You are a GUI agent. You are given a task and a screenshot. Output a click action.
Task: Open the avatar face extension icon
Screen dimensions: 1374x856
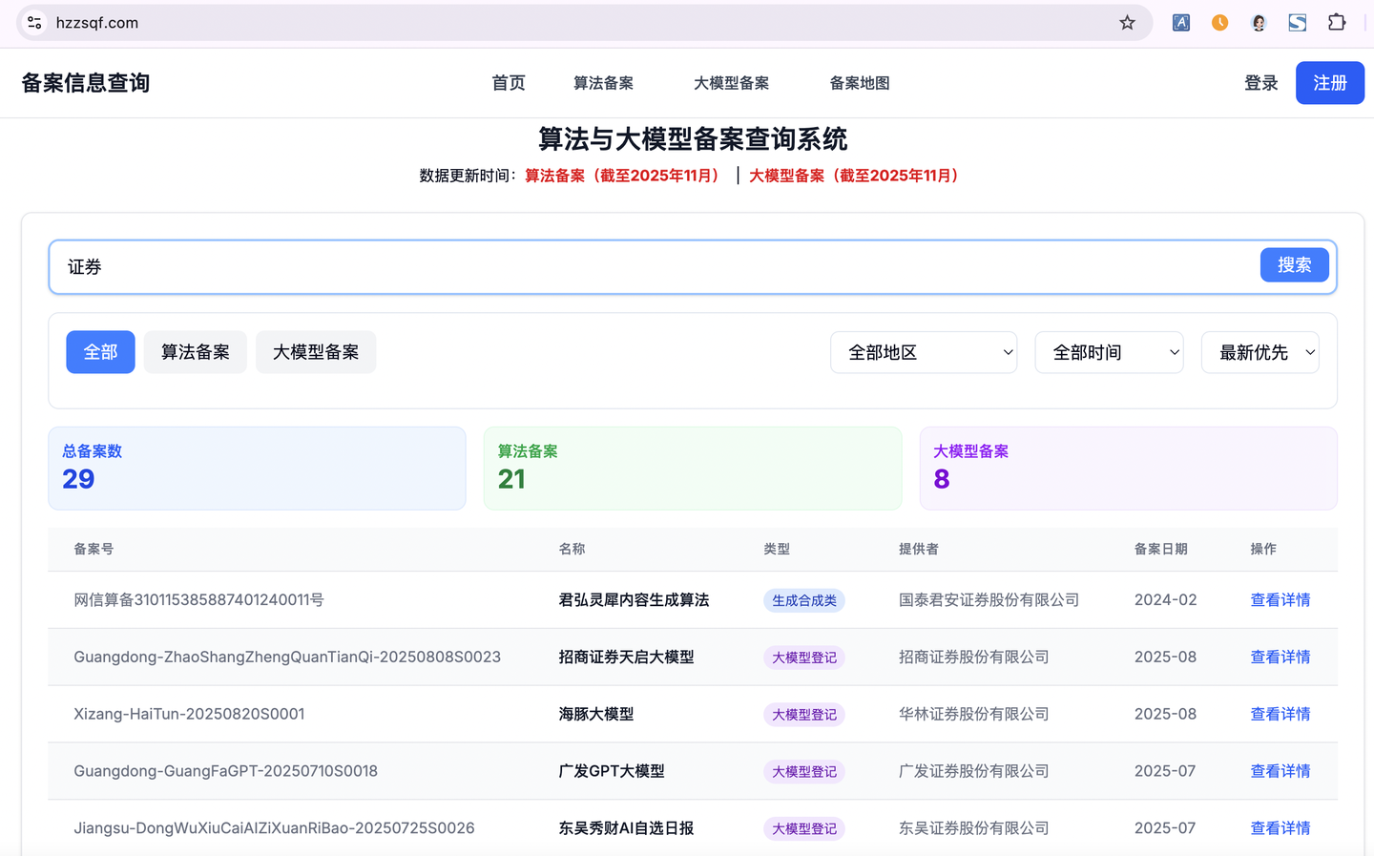tap(1259, 23)
